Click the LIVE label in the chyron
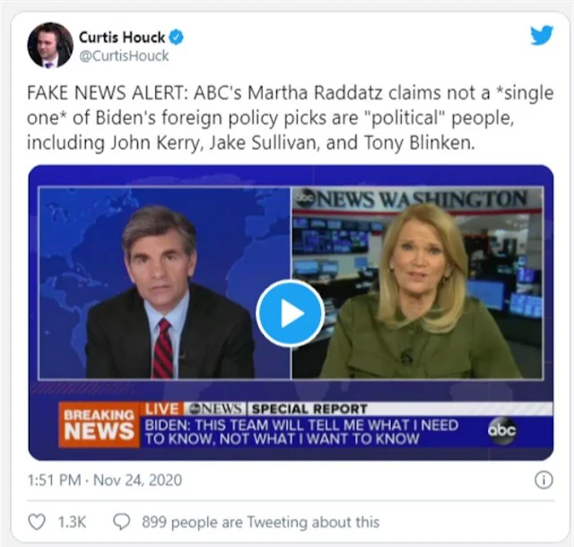The image size is (574, 547). click(x=161, y=409)
